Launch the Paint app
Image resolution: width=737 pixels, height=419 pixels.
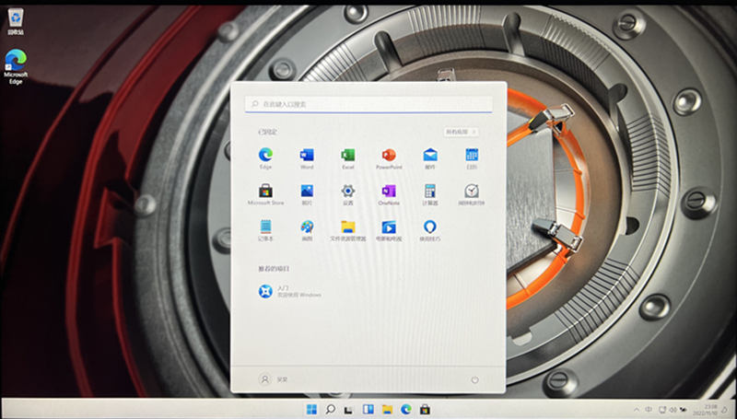pos(307,230)
